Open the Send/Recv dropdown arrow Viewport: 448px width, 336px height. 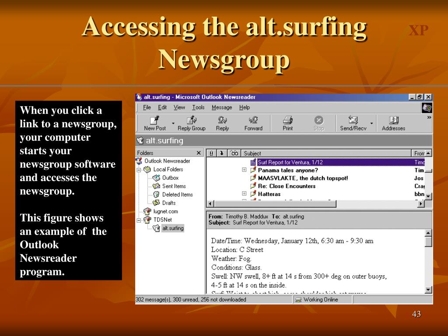[372, 123]
